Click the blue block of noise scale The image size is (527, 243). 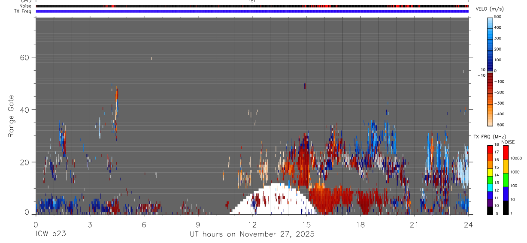506,193
